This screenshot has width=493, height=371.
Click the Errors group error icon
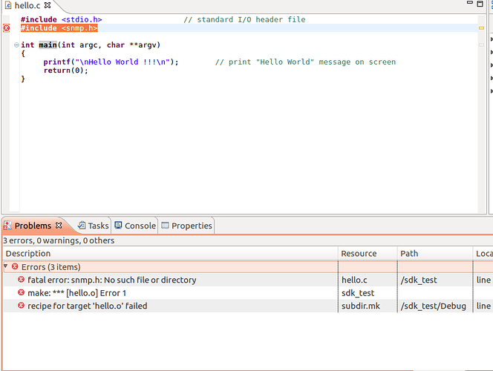[15, 266]
